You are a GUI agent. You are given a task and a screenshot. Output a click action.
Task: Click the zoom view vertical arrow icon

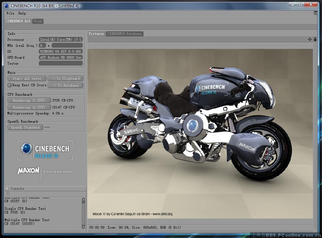click(x=315, y=39)
